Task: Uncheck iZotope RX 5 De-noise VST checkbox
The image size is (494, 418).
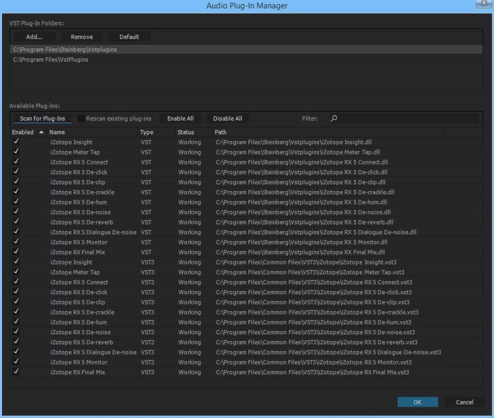Action: tap(16, 212)
